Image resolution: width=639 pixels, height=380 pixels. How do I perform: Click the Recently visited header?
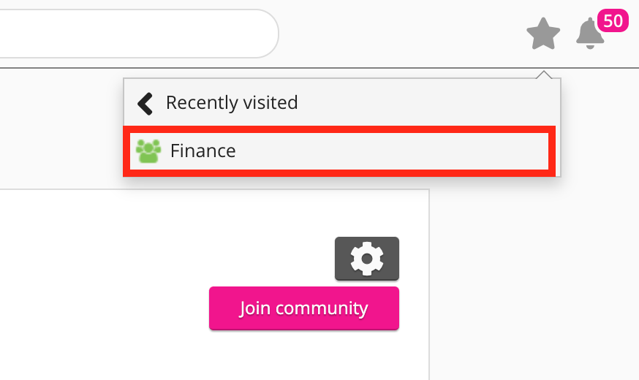pos(232,103)
